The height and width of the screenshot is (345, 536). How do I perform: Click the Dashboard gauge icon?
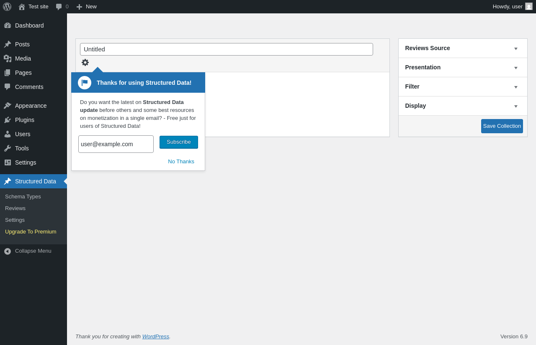click(x=8, y=25)
